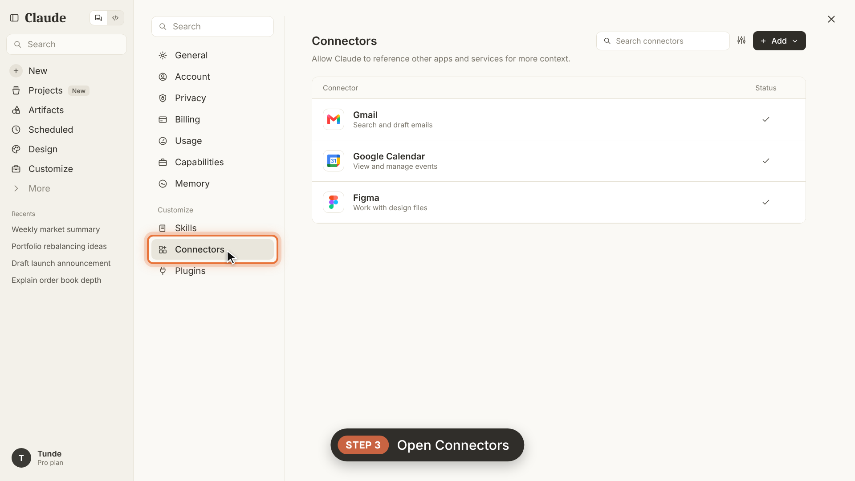Click Gmail's connected status checkmark
Viewport: 855px width, 481px height.
pyautogui.click(x=766, y=119)
